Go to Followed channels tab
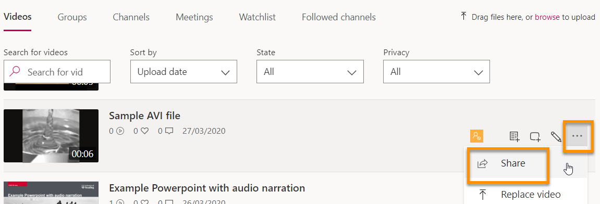600x204 pixels. click(339, 17)
